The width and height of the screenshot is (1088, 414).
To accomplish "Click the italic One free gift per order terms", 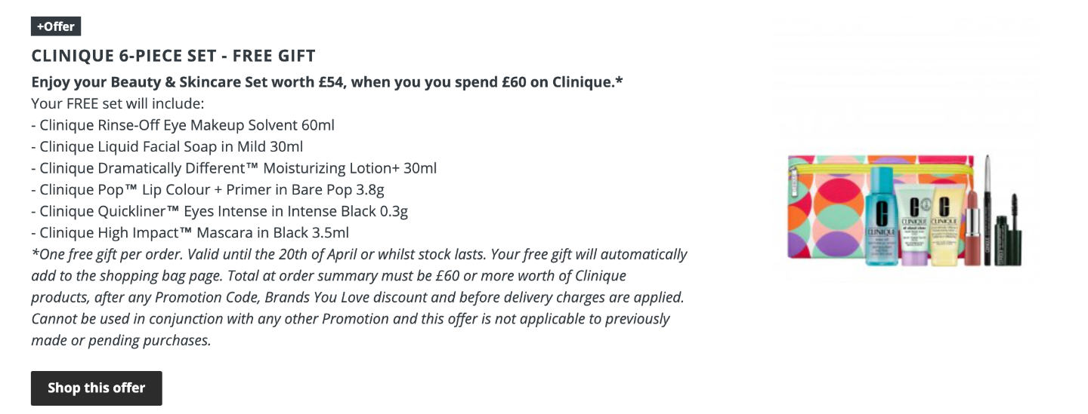I will (x=359, y=297).
